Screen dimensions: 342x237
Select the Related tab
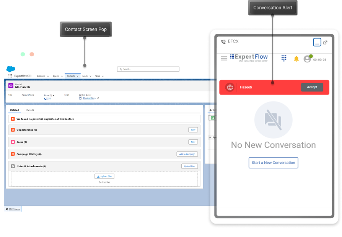pos(15,110)
